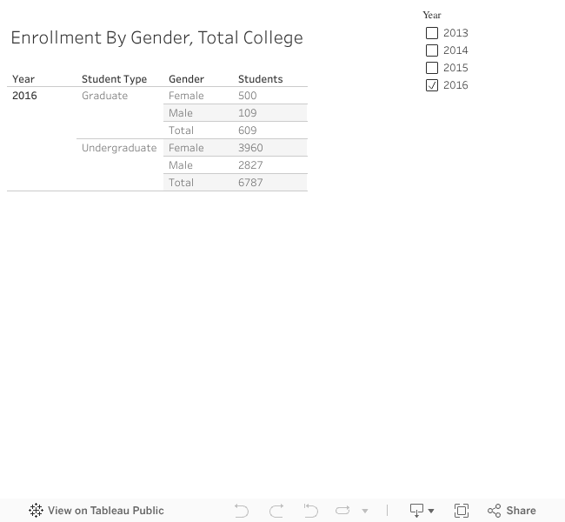The width and height of the screenshot is (565, 522).
Task: Enter full screen mode using the toolbar icon
Action: [462, 511]
